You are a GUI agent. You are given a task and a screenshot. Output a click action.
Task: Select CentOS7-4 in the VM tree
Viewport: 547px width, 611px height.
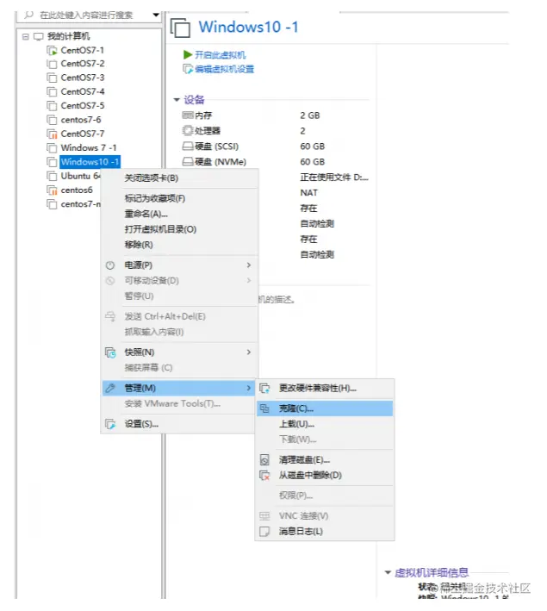click(83, 91)
